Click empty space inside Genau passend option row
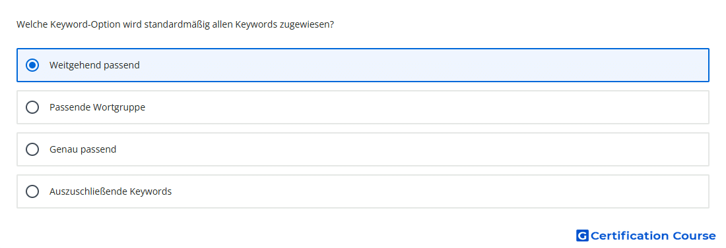Image resolution: width=726 pixels, height=248 pixels. (x=416, y=149)
